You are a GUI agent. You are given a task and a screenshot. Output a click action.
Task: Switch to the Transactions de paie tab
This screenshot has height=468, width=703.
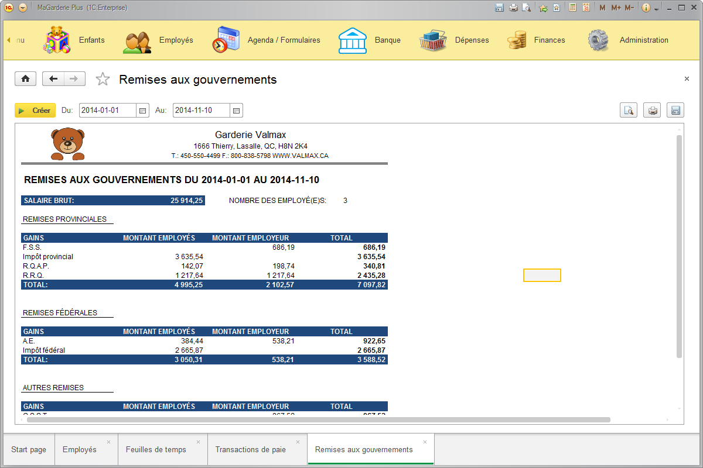[252, 449]
